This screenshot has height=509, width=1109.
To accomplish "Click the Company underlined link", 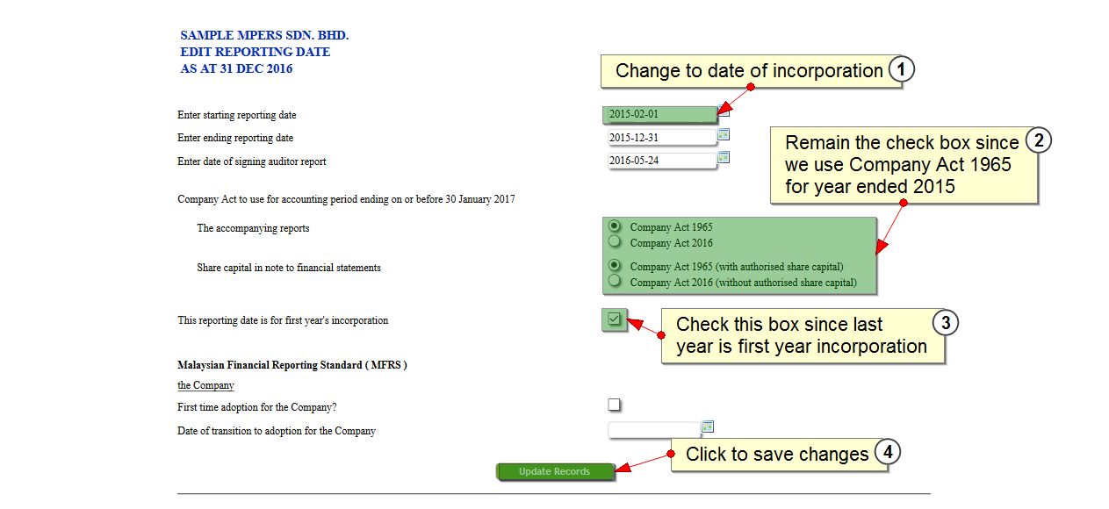I will pyautogui.click(x=205, y=385).
